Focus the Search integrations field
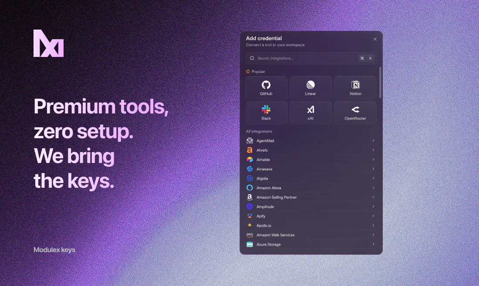The height and width of the screenshot is (286, 479). coord(311,58)
